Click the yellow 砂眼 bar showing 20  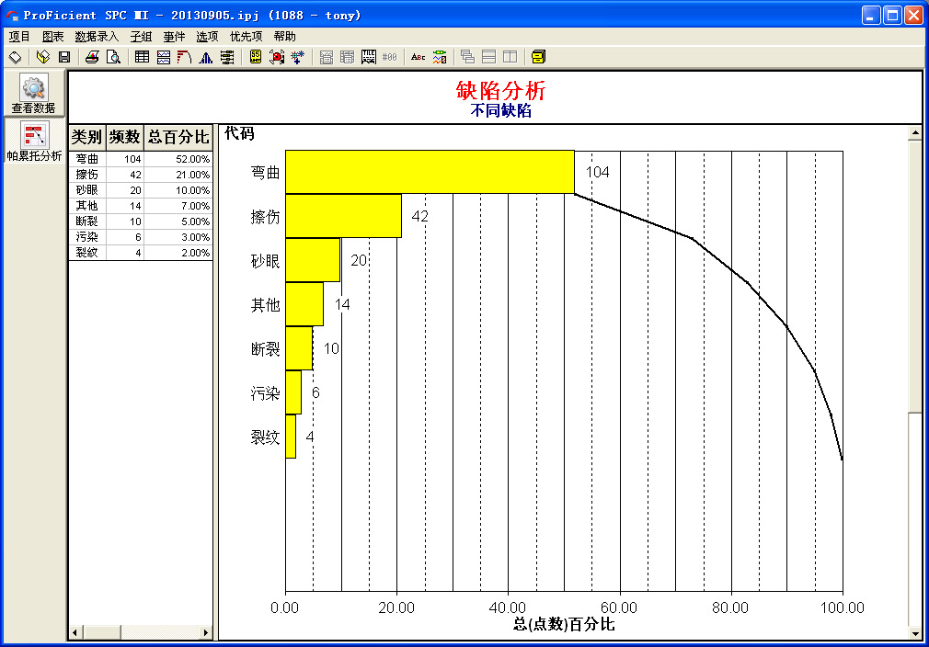pos(313,260)
